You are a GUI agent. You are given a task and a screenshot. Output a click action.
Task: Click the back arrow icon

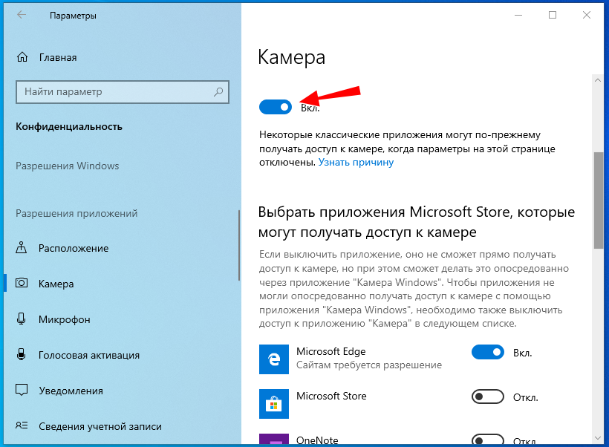pos(22,16)
